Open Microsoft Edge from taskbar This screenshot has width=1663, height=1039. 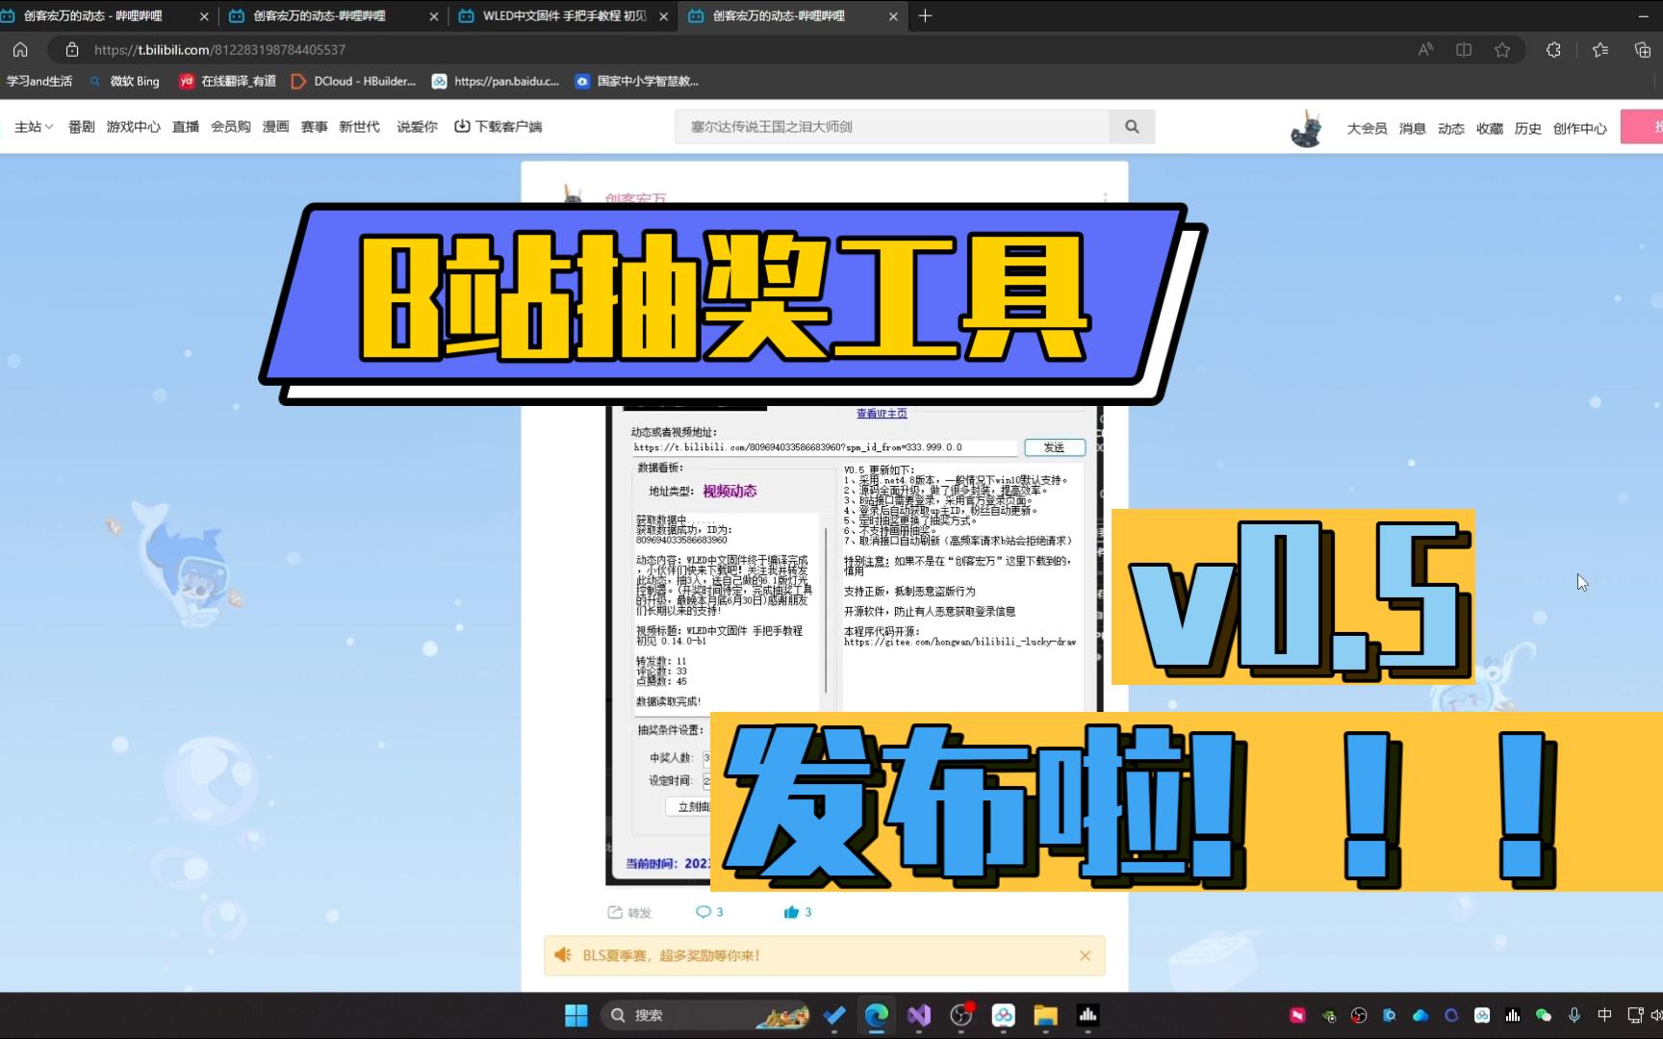tap(877, 1015)
